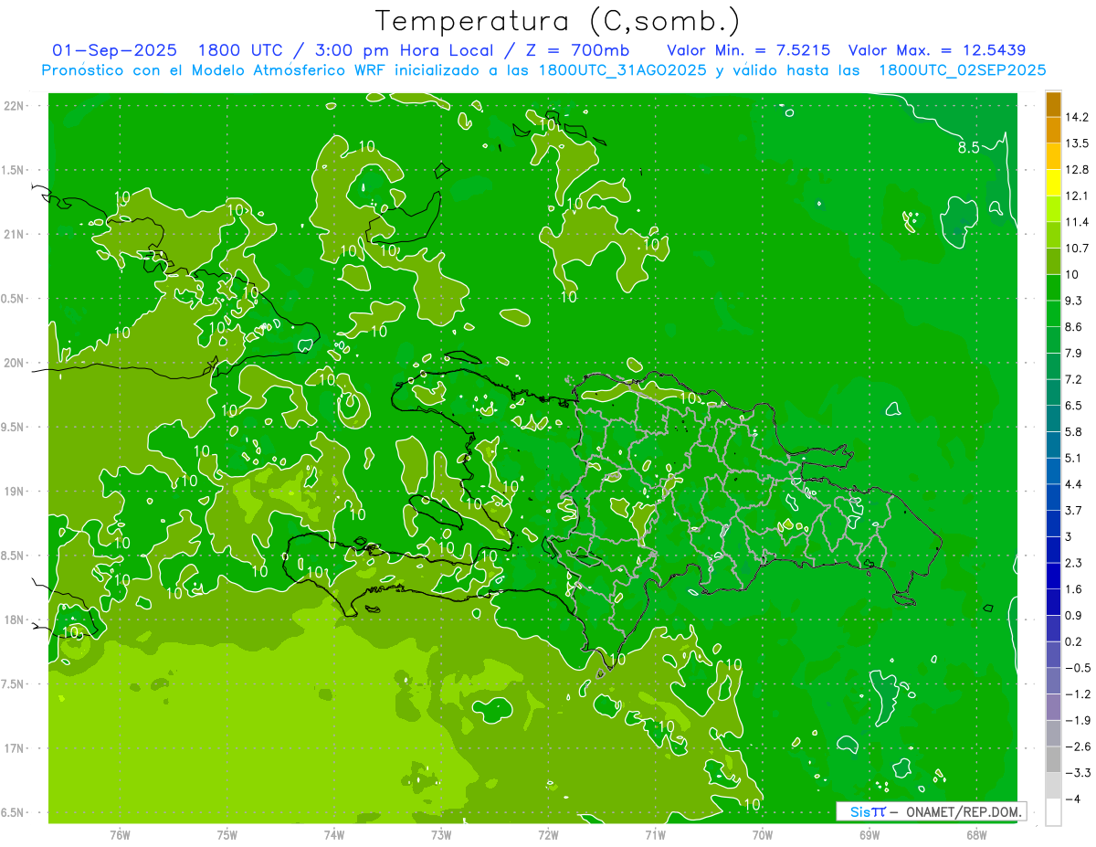Click the "76W" longitude label
This screenshot has height=847, width=1096.
120,834
